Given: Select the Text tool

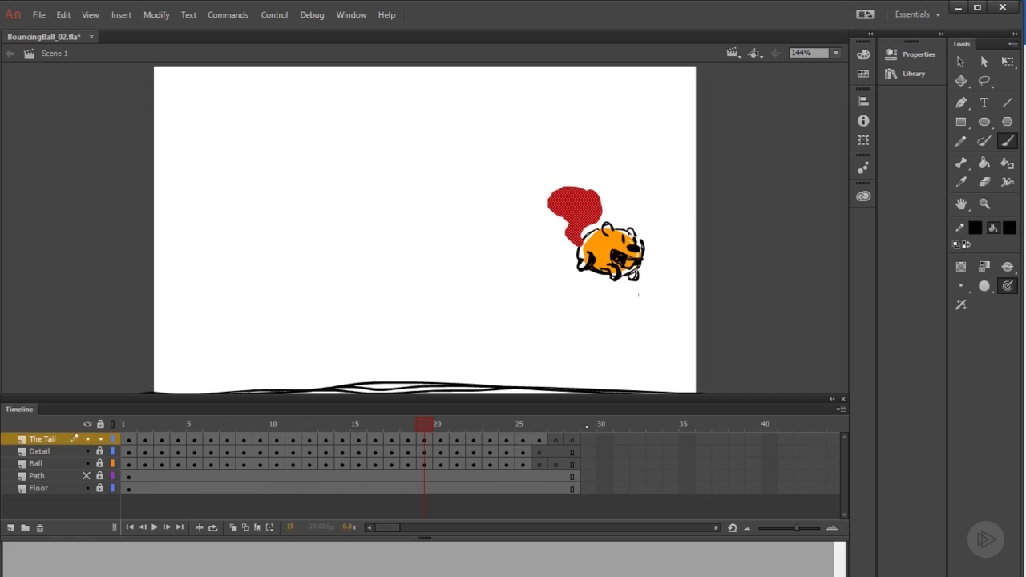Looking at the screenshot, I should click(x=984, y=103).
